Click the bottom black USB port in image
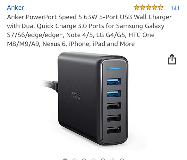This screenshot has height=160, width=187. (x=114, y=130)
